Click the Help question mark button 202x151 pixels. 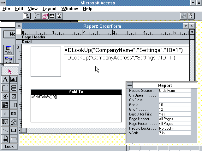(191, 16)
